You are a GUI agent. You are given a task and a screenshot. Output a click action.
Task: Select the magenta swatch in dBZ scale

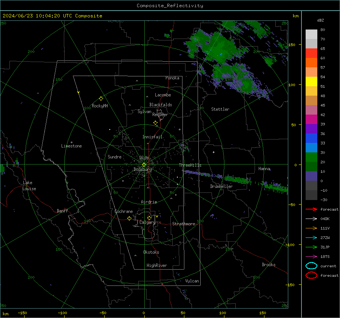(311, 119)
